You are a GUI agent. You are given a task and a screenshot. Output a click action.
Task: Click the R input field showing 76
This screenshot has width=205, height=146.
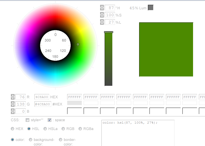click(x=20, y=97)
